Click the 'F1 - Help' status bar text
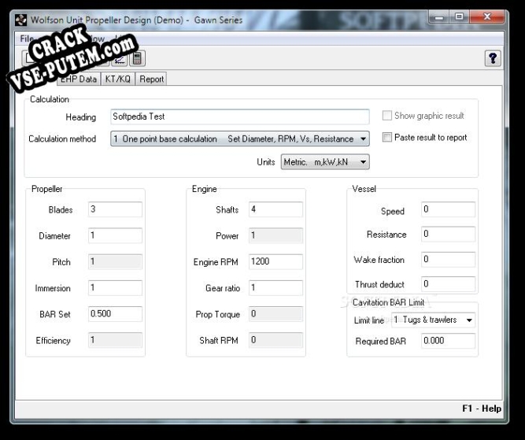 (482, 409)
